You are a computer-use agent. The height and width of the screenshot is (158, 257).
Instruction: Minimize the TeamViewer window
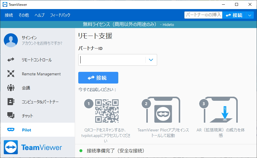[223, 4]
